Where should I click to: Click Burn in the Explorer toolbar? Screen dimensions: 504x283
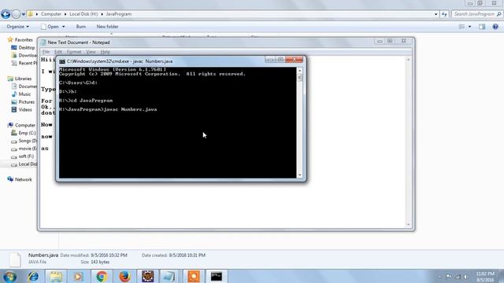[x=80, y=27]
